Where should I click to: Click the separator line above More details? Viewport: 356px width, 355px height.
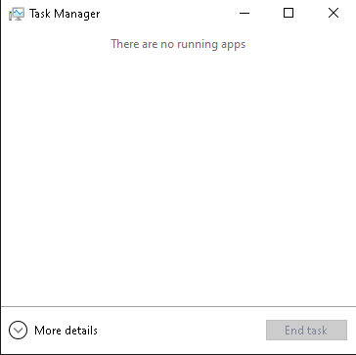click(178, 307)
